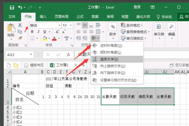Open ribbon display options icon
This screenshot has width=189, height=126.
[x=152, y=7]
